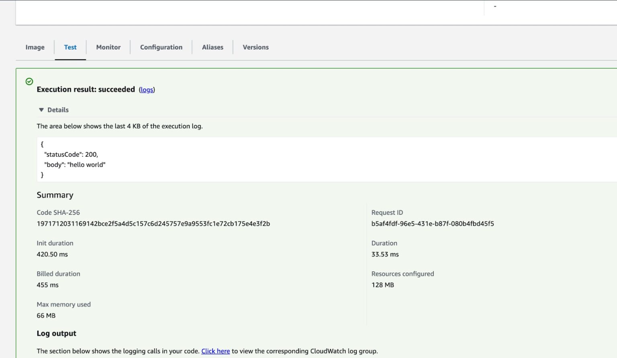Open the Versions tab
The height and width of the screenshot is (358, 617).
coord(255,47)
